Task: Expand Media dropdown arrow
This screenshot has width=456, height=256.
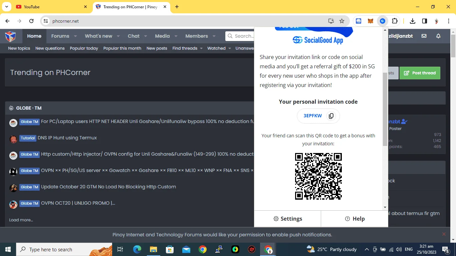Action: pyautogui.click(x=176, y=36)
